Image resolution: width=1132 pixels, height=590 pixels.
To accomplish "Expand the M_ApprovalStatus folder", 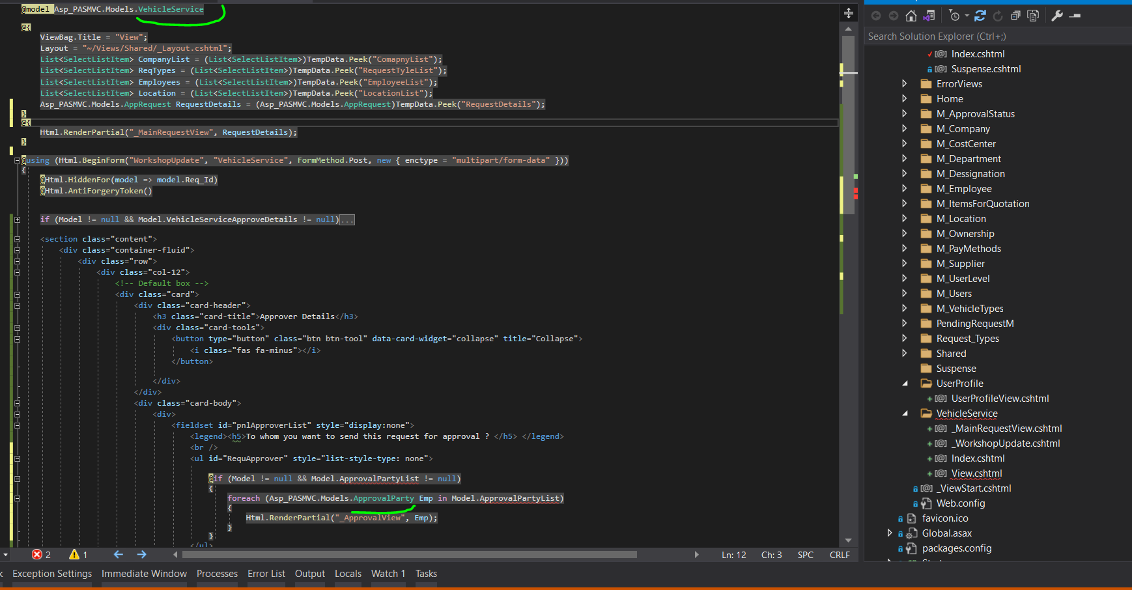I will (x=904, y=114).
